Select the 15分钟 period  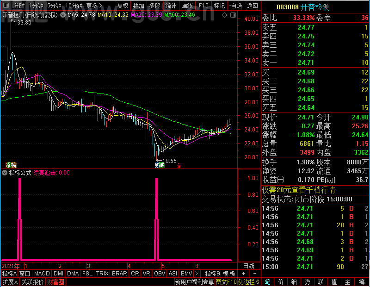[74, 6]
